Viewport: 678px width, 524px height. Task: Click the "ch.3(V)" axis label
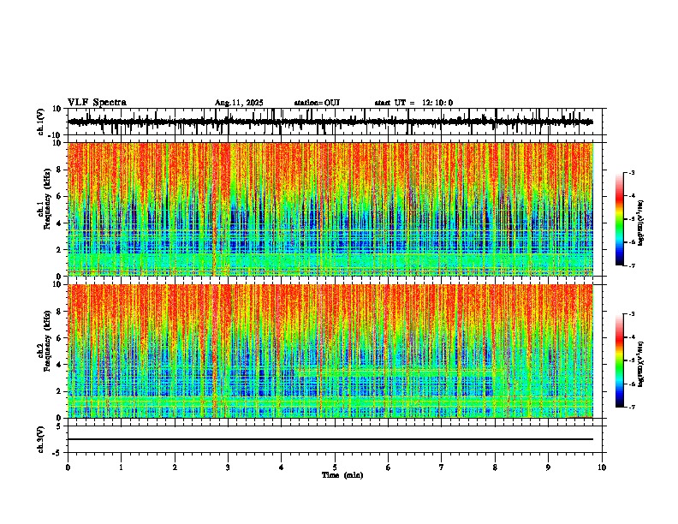point(41,439)
